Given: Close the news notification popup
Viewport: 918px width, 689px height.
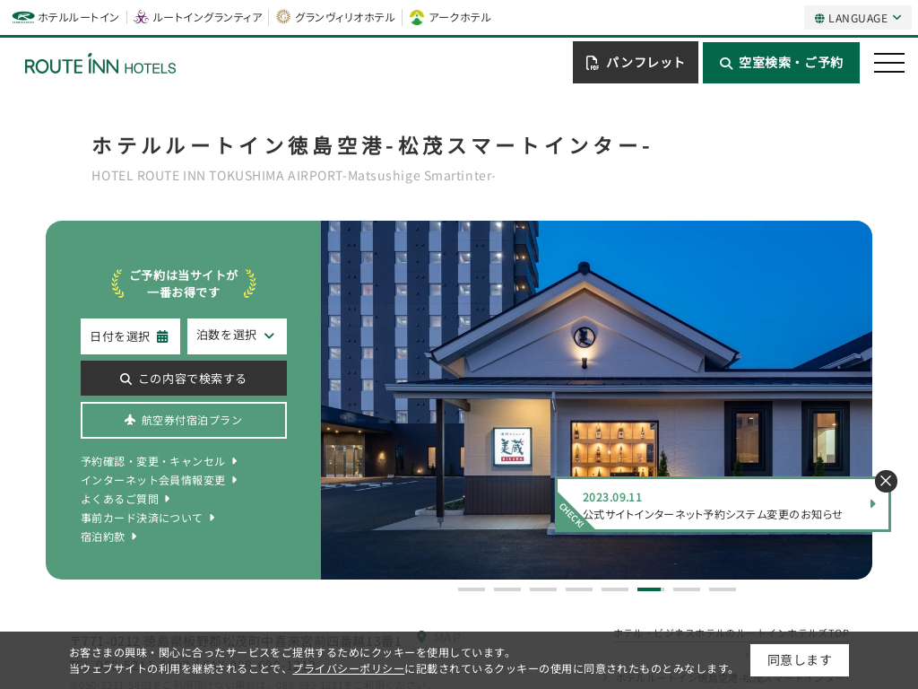Looking at the screenshot, I should coord(886,481).
